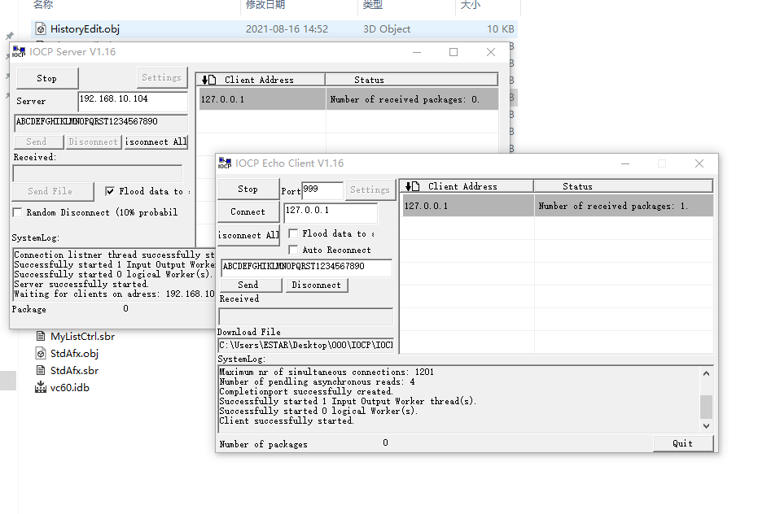Minimize the IOCP Echo Client window
This screenshot has width=780, height=514.
point(625,163)
